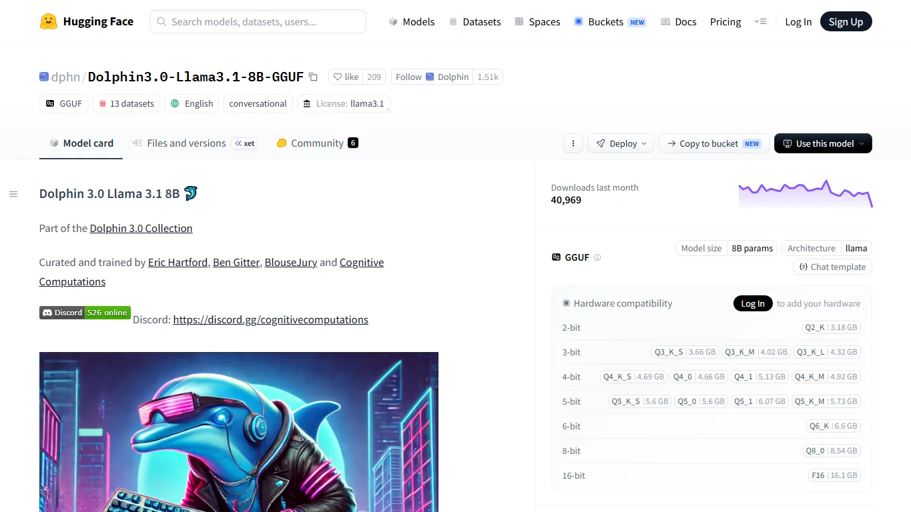Screen dimensions: 911x512
Task: Open the table of contents menu icon
Action: click(x=13, y=194)
